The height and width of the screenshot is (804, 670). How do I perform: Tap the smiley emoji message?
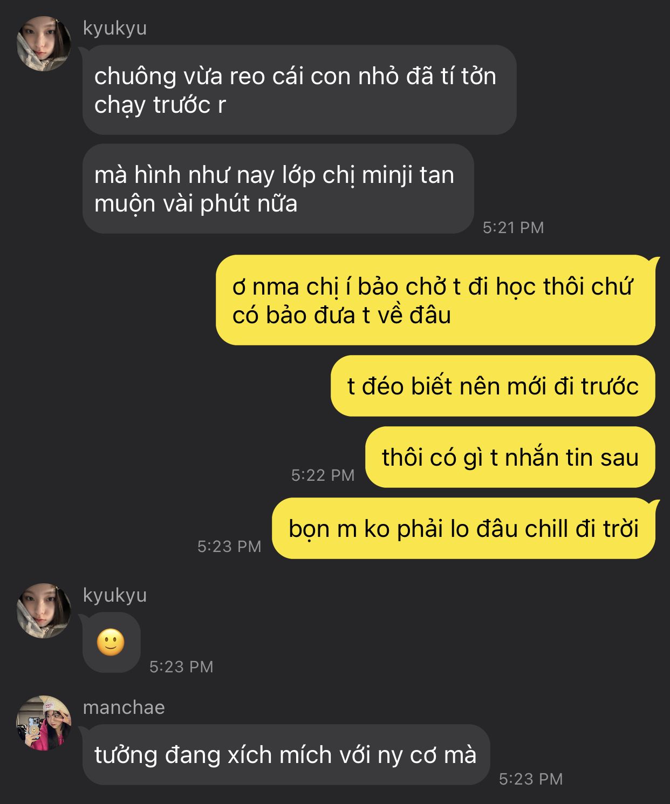click(111, 643)
